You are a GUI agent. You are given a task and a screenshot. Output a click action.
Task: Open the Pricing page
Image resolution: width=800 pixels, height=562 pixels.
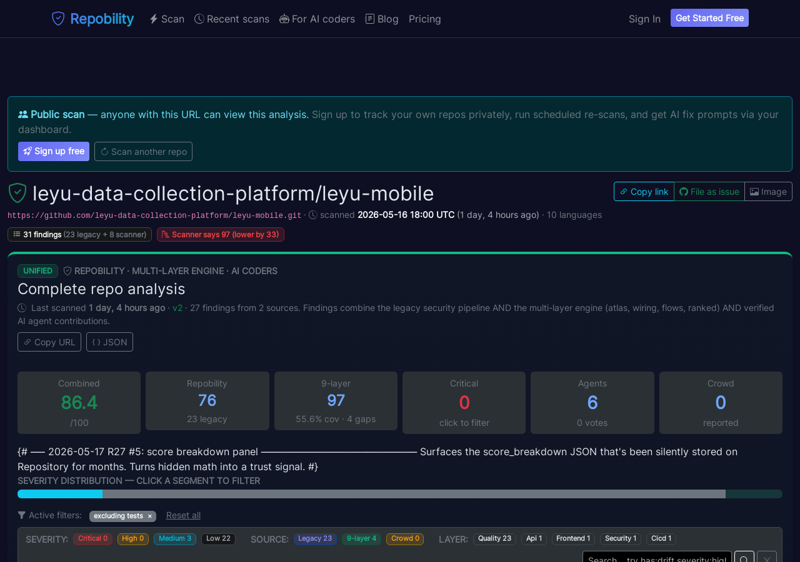[x=425, y=19]
